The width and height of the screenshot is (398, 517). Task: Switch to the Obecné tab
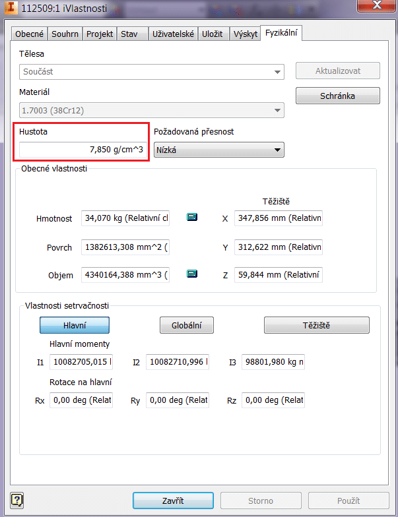click(x=29, y=34)
